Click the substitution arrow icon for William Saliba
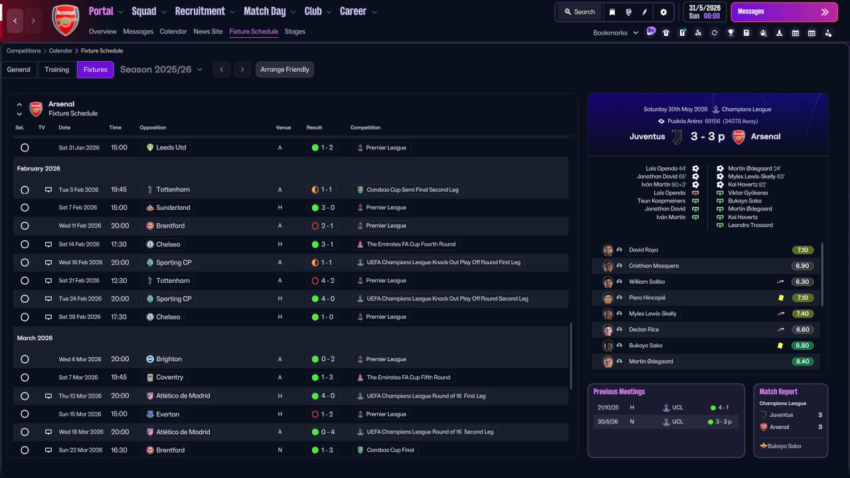The height and width of the screenshot is (478, 850). (x=781, y=282)
